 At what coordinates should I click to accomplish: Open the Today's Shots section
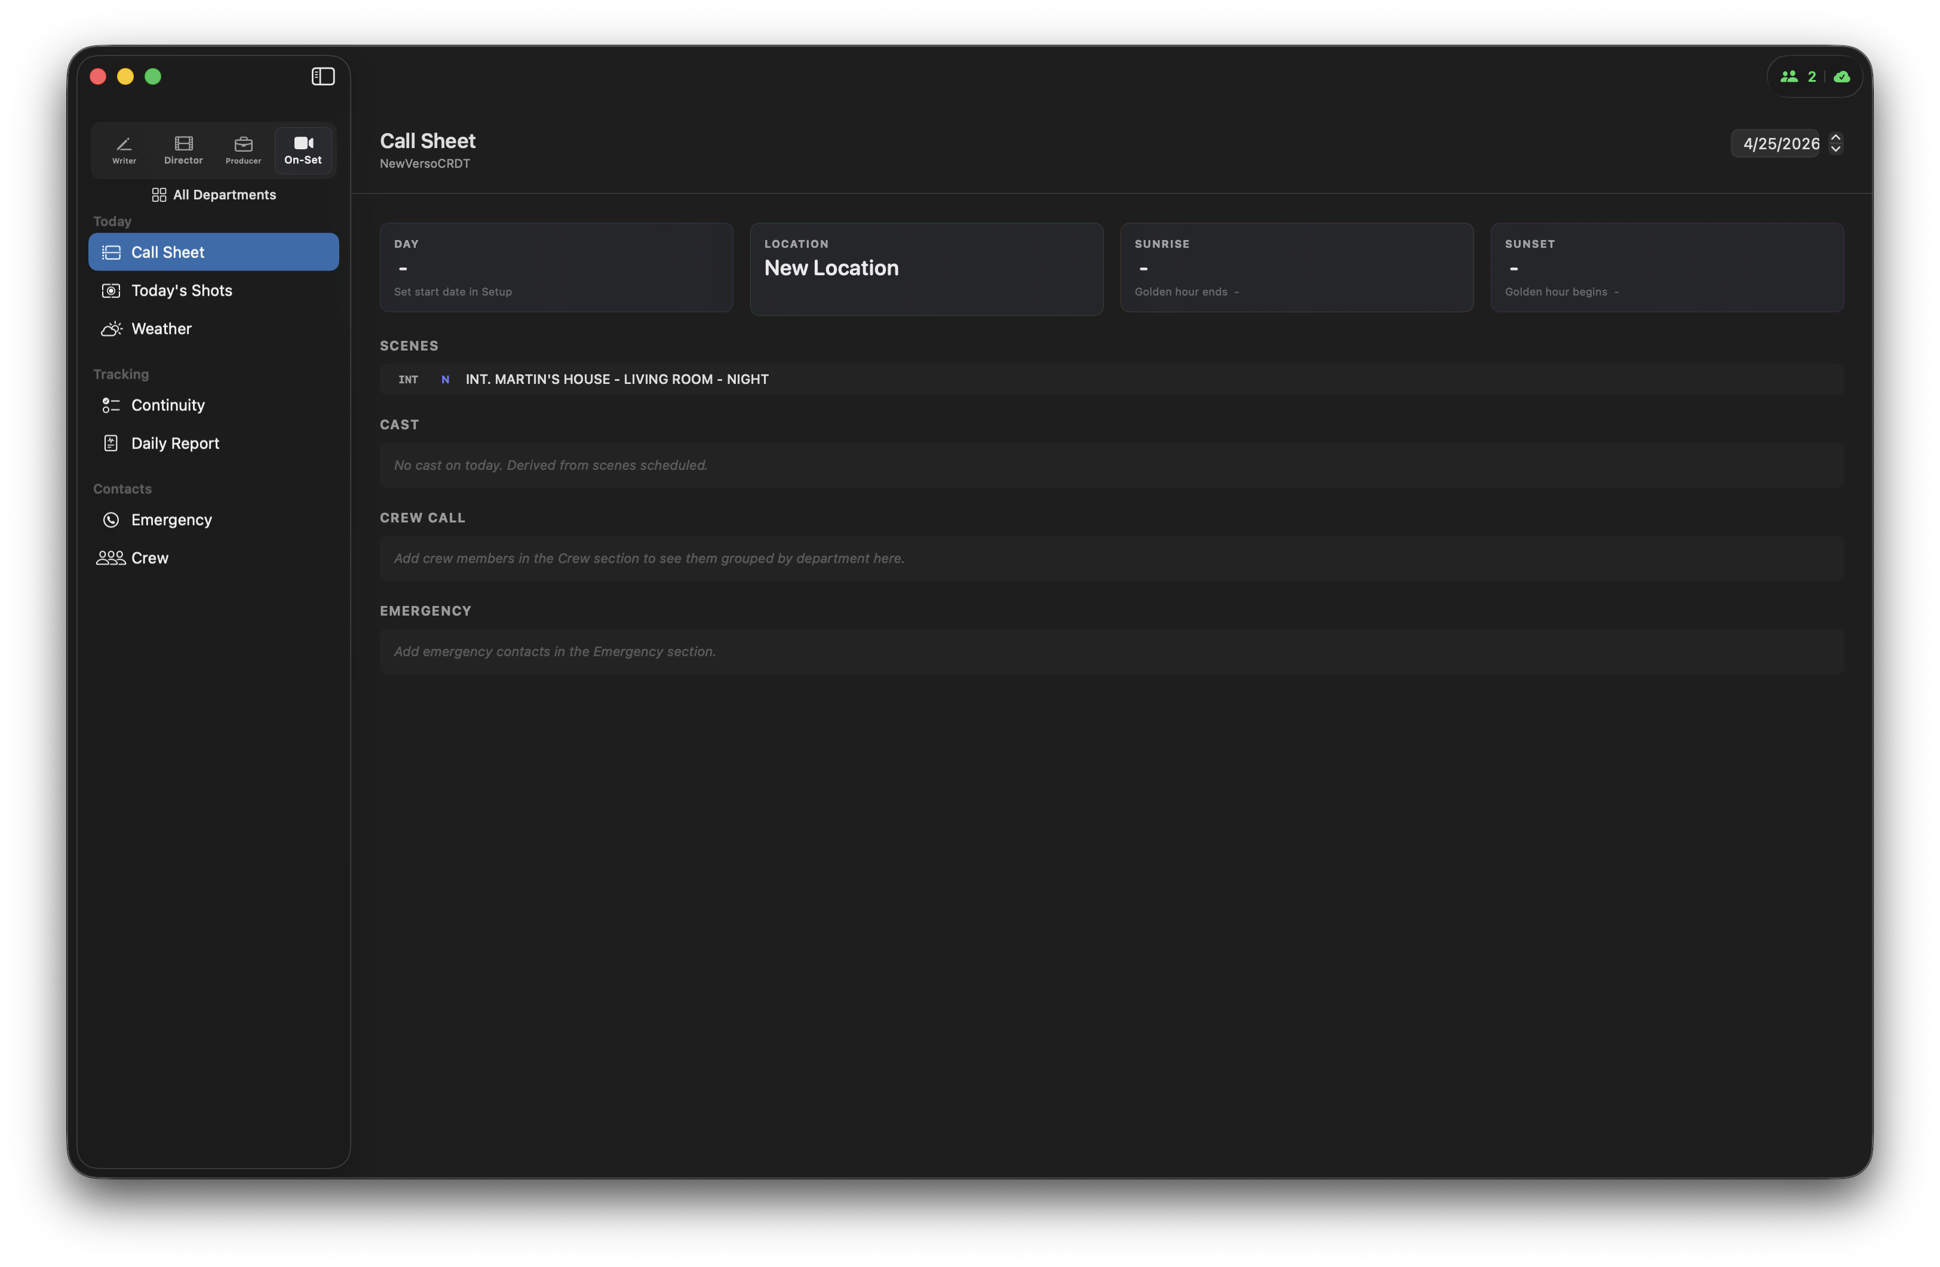pyautogui.click(x=181, y=291)
